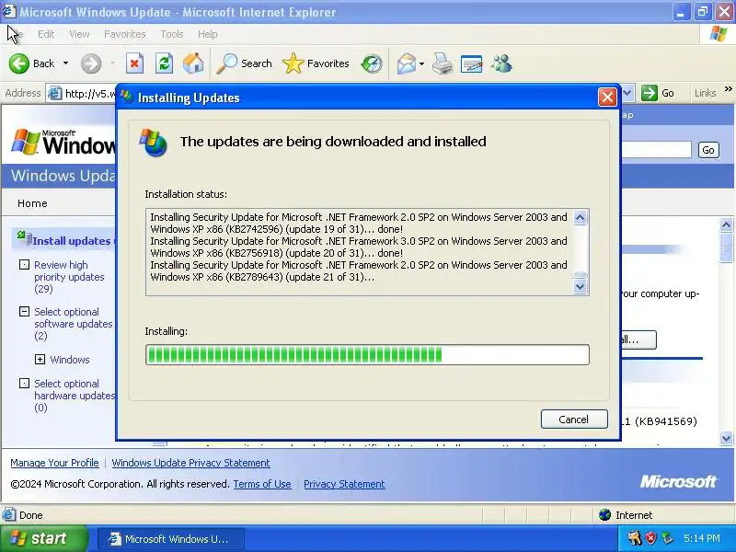
Task: Expand the Windows tree node
Action: coord(40,360)
